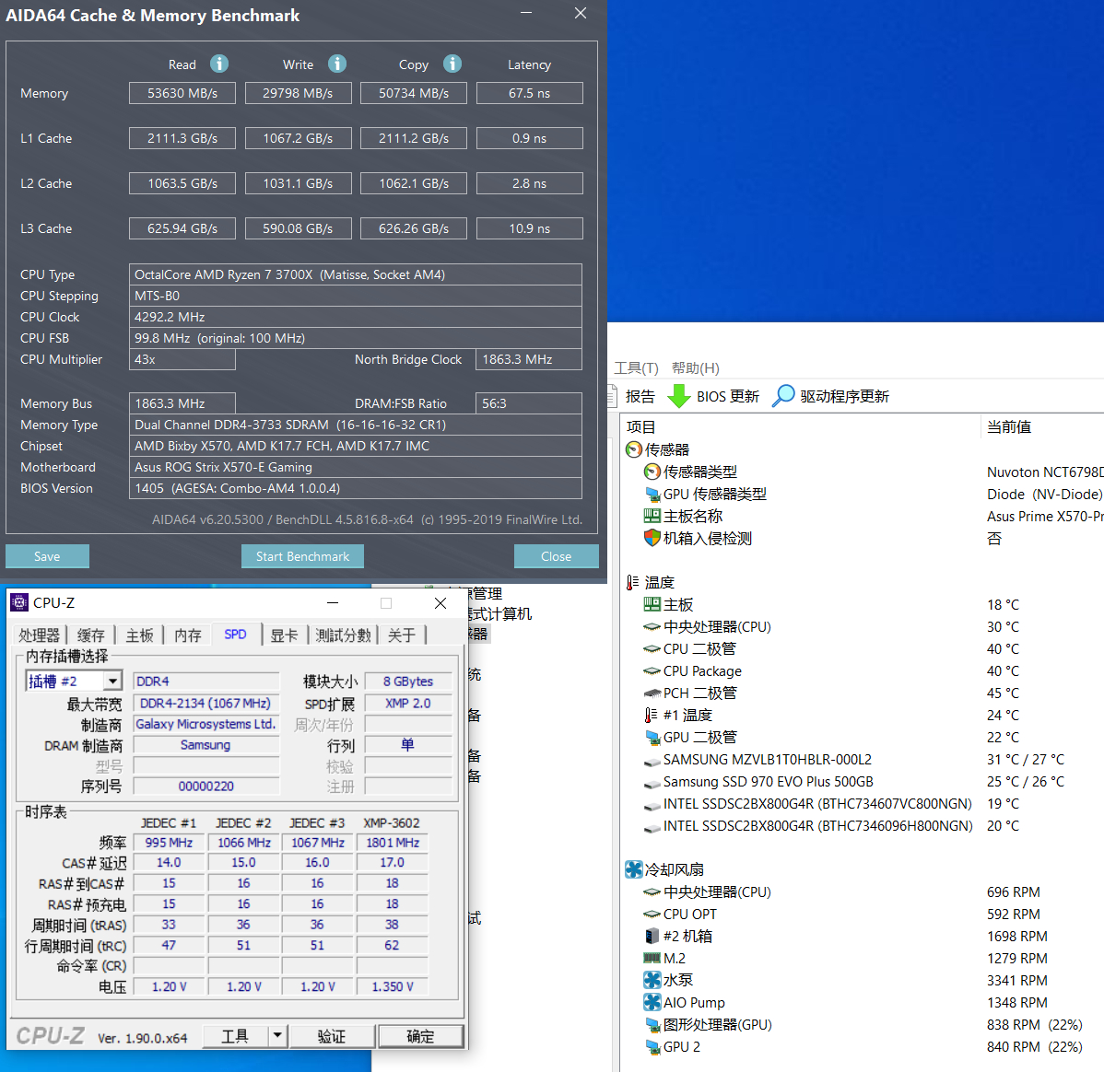The image size is (1104, 1072).
Task: Click the 图形处理器(GPU) fan icon
Action: pyautogui.click(x=652, y=1025)
